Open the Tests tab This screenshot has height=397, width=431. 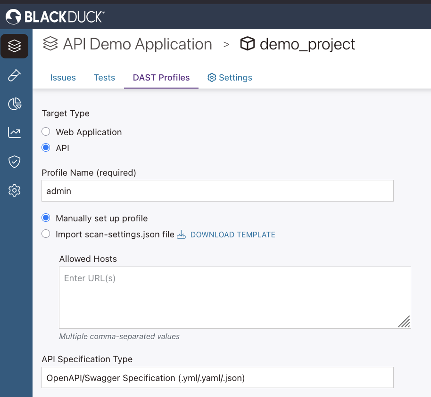pos(104,77)
